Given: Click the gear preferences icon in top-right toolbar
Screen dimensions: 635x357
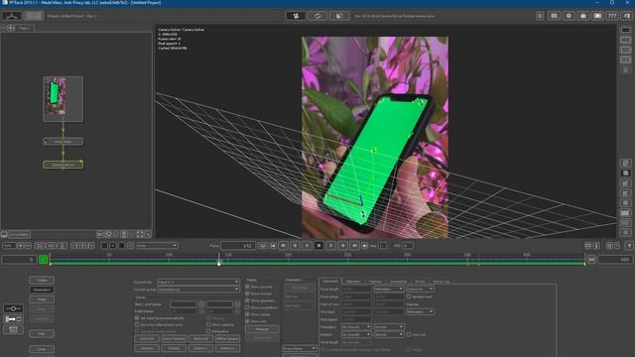Looking at the screenshot, I should tap(569, 16).
